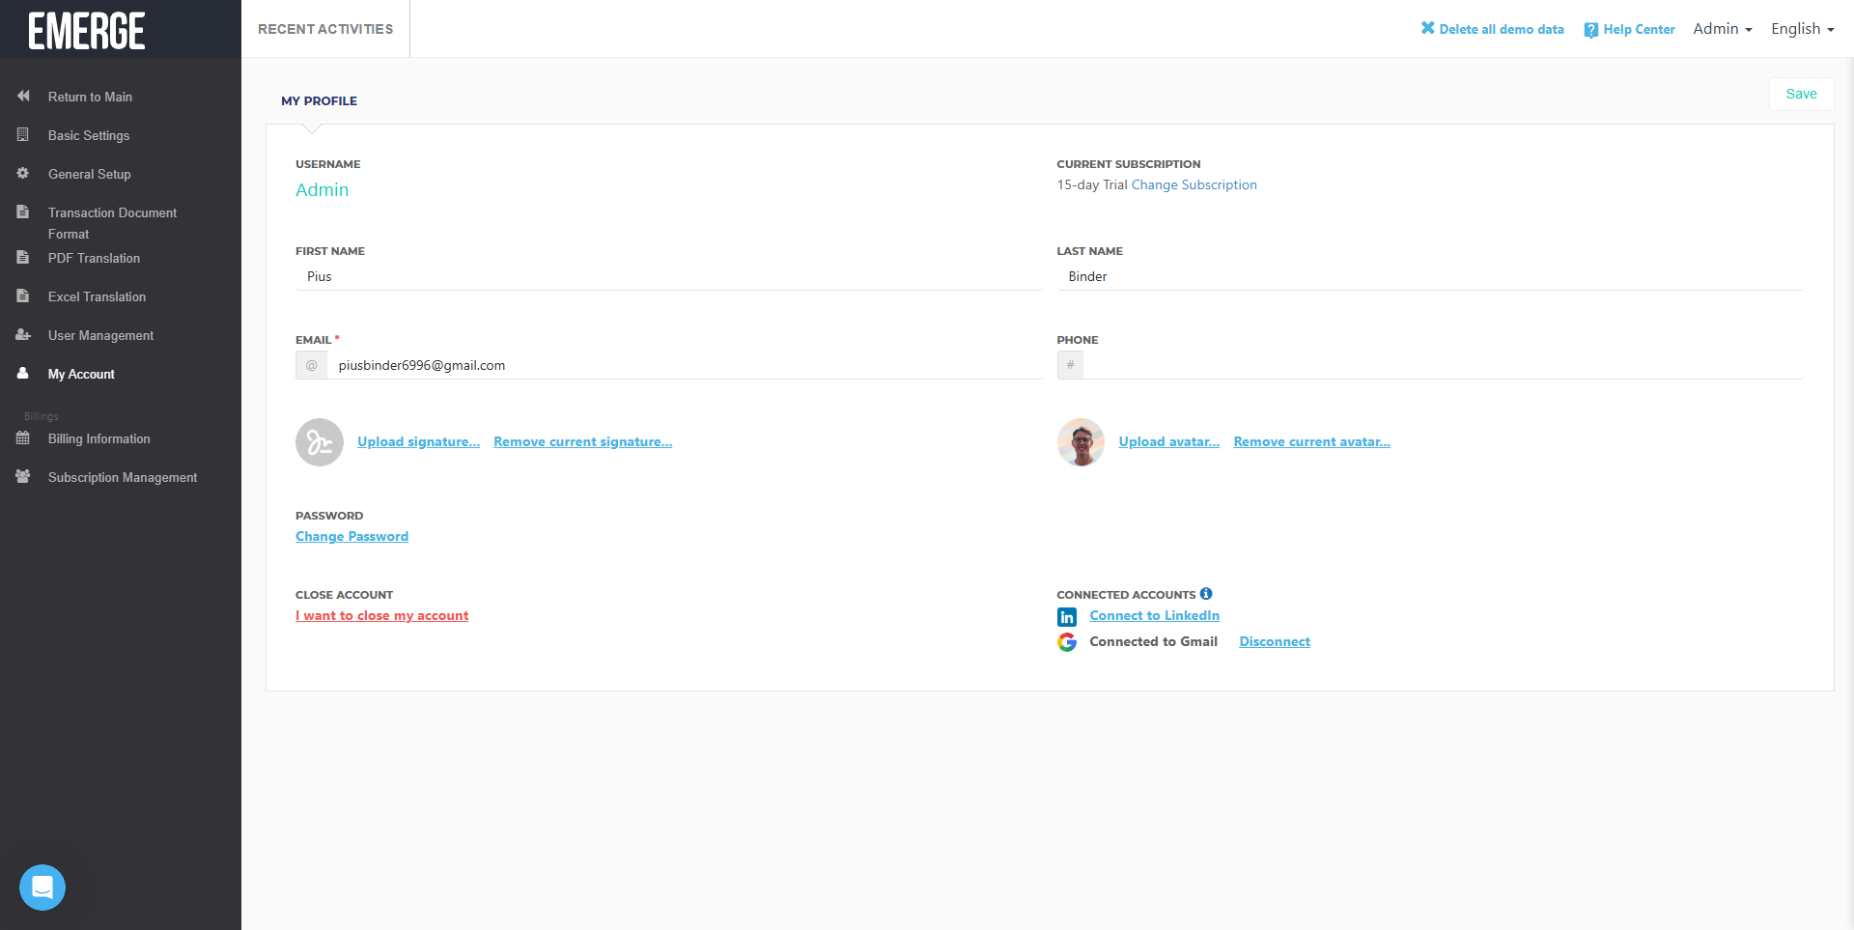Expand the Admin user dropdown
The height and width of the screenshot is (930, 1854).
pyautogui.click(x=1722, y=29)
